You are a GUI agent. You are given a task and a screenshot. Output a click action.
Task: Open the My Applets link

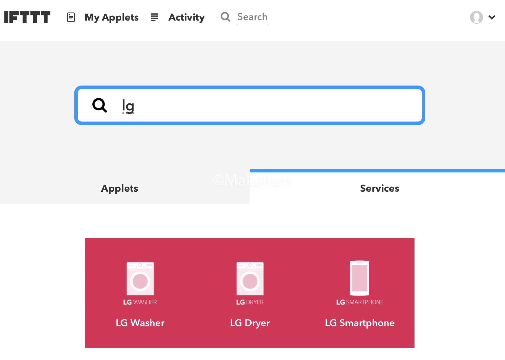[x=112, y=17]
